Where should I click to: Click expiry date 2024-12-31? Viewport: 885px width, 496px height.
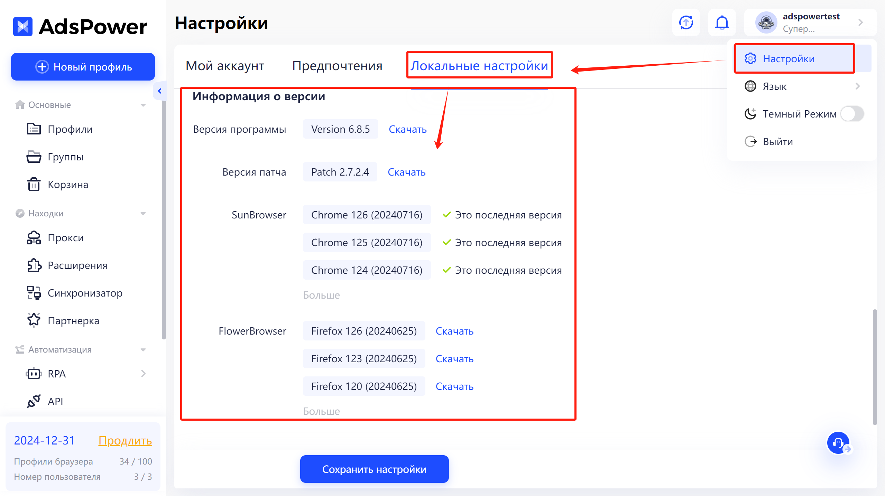pos(44,441)
